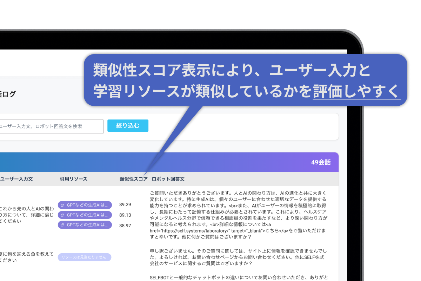Select the similarity score value 88.97
421x281 pixels.
click(x=125, y=226)
